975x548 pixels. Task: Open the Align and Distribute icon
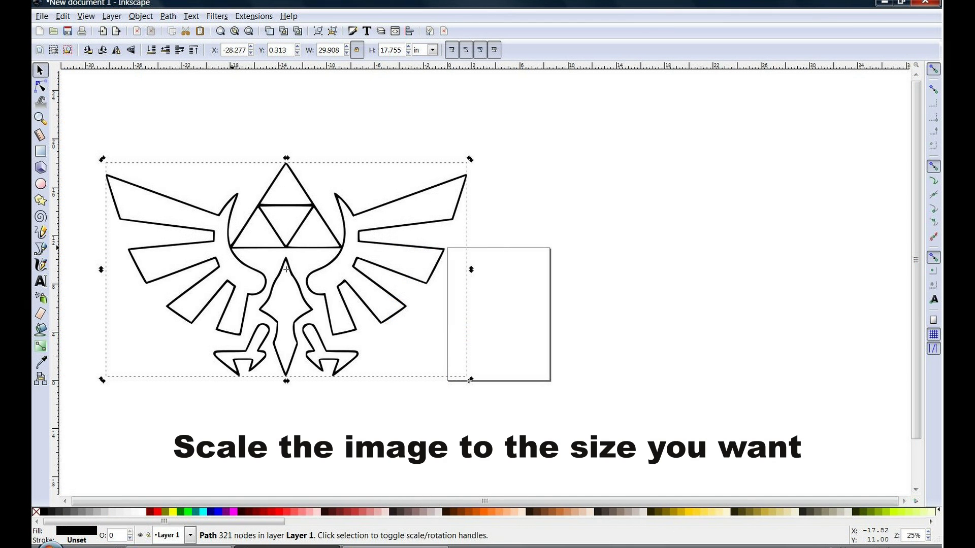[409, 31]
